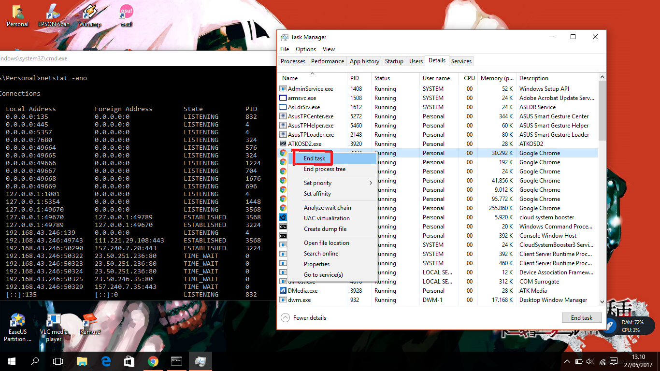Switch to the Services tab
The height and width of the screenshot is (371, 660).
(461, 61)
